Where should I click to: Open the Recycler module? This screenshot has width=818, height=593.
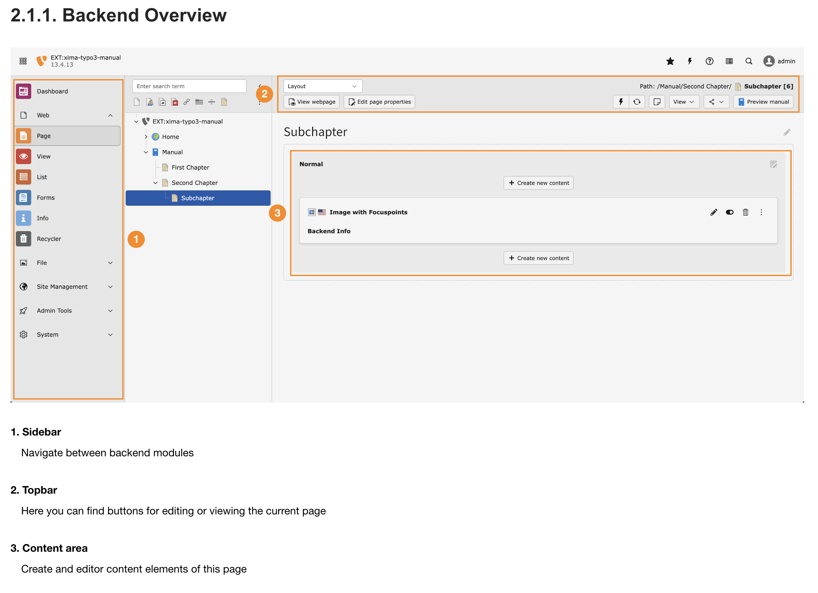point(49,238)
